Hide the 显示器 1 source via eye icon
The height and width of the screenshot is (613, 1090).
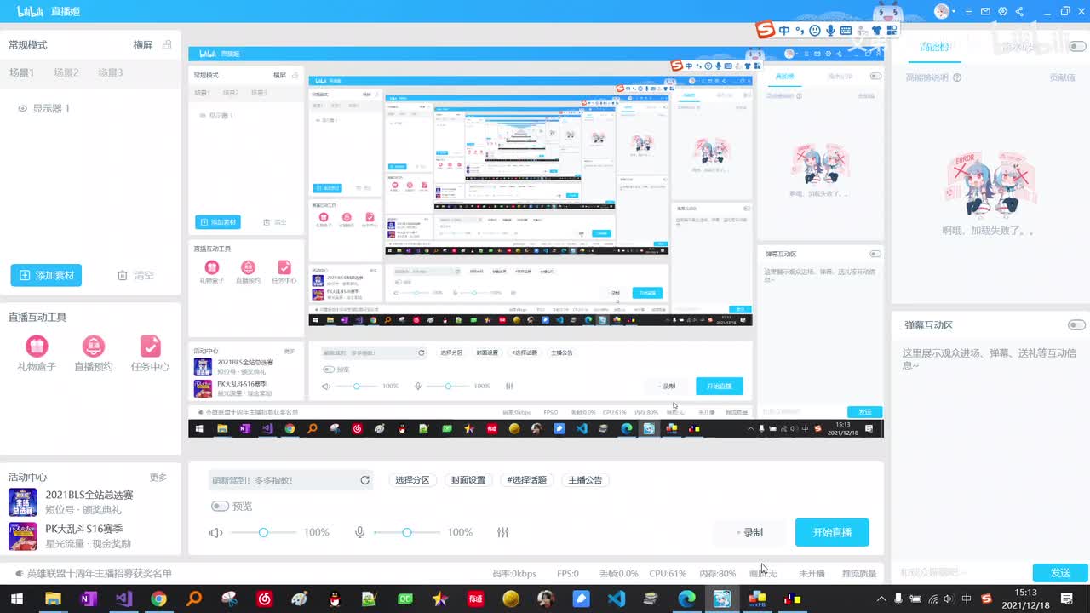tap(23, 108)
